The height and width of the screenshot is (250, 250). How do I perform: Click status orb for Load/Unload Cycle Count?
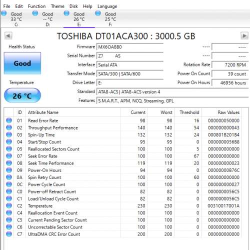pos(9,198)
